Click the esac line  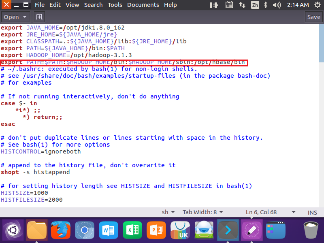(8, 124)
